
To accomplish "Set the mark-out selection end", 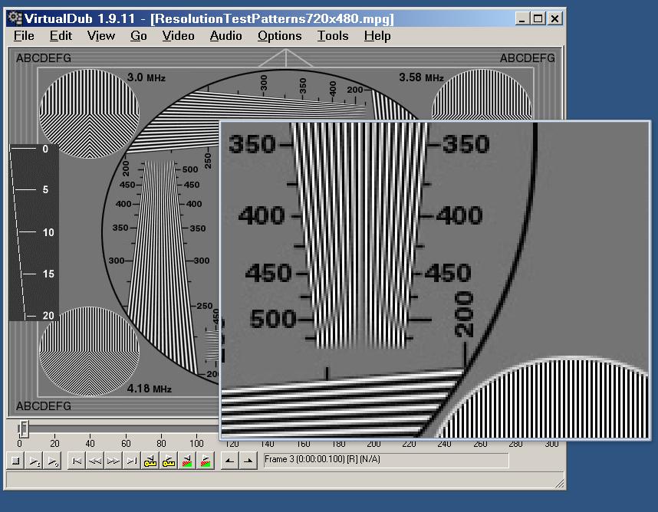I will tap(248, 461).
